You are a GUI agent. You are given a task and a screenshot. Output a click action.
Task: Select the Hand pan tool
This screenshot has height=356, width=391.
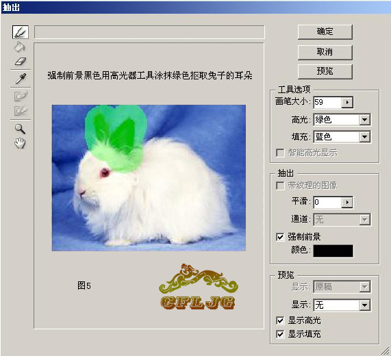20,143
